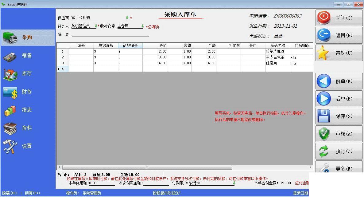This screenshot has width=364, height=197.
Task: Expand the 收货仓库 warehouse dropdown arrow
Action: tap(142, 26)
